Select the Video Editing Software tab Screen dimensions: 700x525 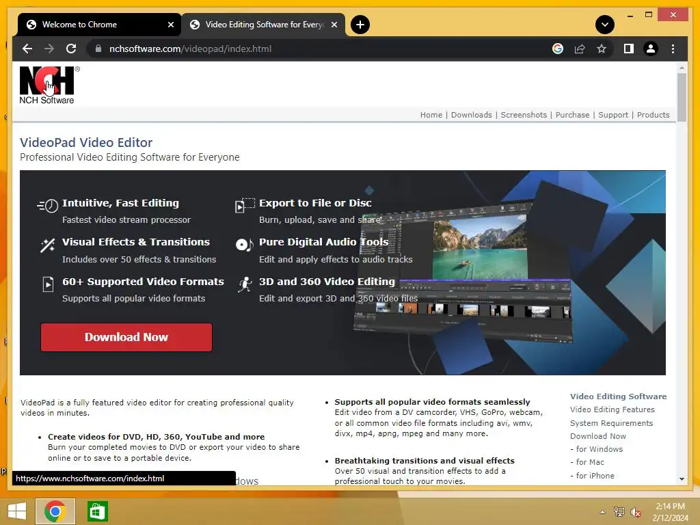pyautogui.click(x=265, y=25)
